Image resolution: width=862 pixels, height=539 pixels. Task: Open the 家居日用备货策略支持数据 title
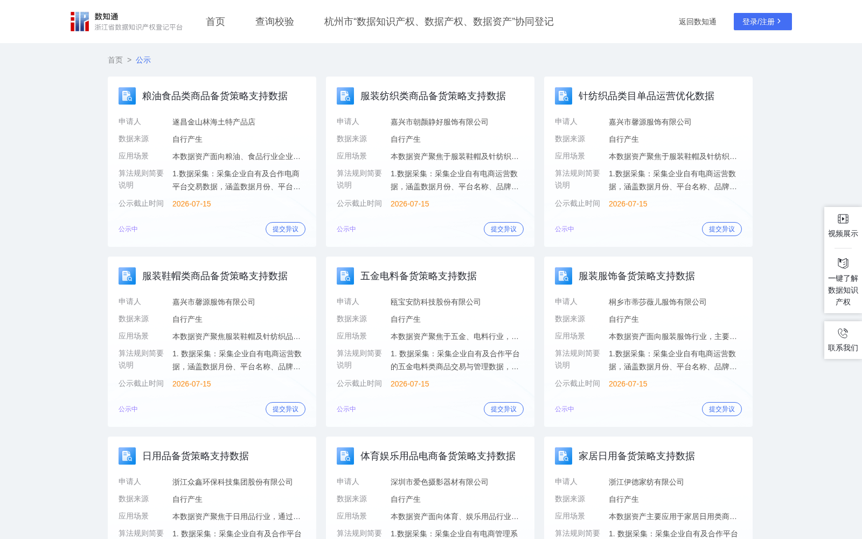(637, 456)
